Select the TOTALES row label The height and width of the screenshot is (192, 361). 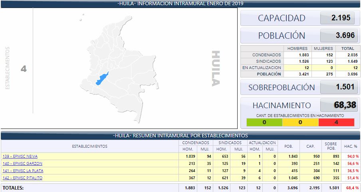click(x=13, y=187)
